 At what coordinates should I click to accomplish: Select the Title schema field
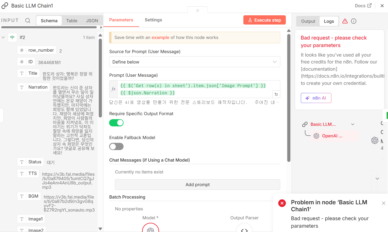(29, 73)
